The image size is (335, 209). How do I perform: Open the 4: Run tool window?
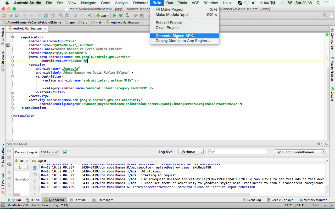14,200
